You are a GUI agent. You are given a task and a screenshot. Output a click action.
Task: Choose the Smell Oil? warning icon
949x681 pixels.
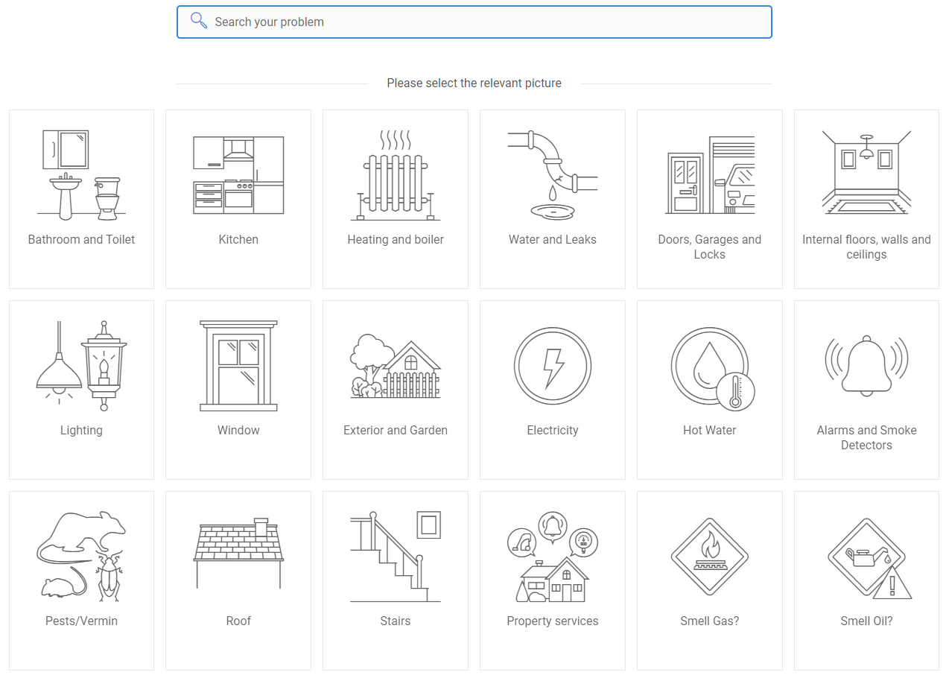click(x=869, y=559)
